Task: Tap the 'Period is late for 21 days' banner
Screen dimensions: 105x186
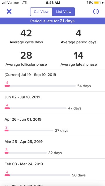Action: tap(52, 21)
